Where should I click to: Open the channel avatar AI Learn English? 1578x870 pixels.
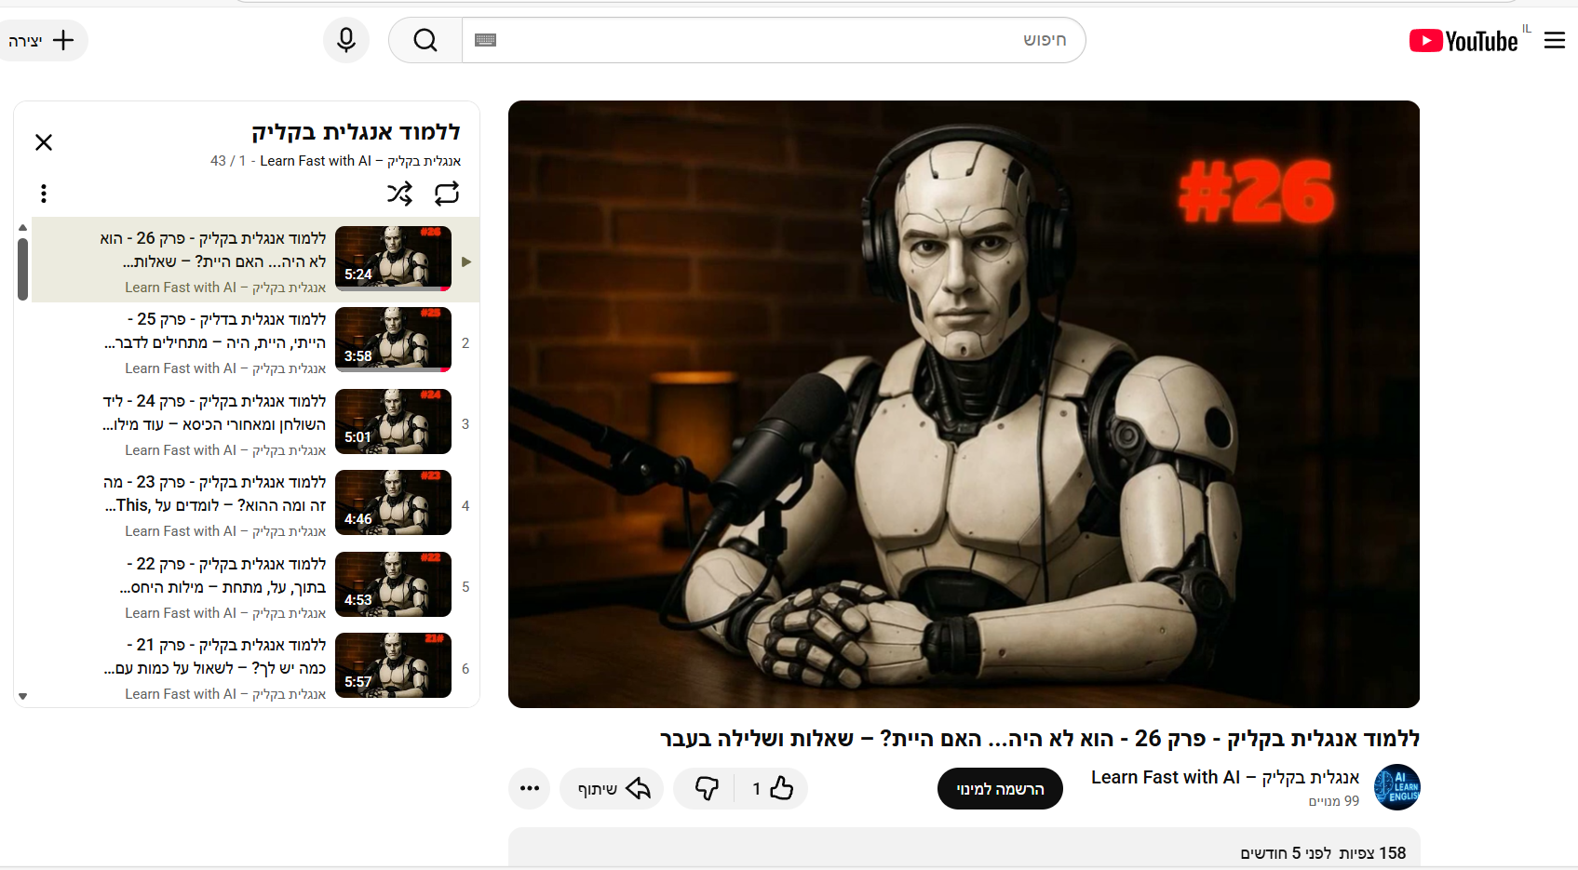[x=1396, y=787]
